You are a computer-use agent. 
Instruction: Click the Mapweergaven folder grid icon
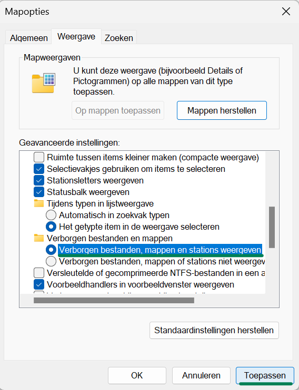click(x=44, y=84)
